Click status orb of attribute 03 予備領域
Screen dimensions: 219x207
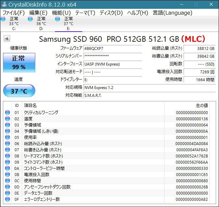click(x=7, y=125)
